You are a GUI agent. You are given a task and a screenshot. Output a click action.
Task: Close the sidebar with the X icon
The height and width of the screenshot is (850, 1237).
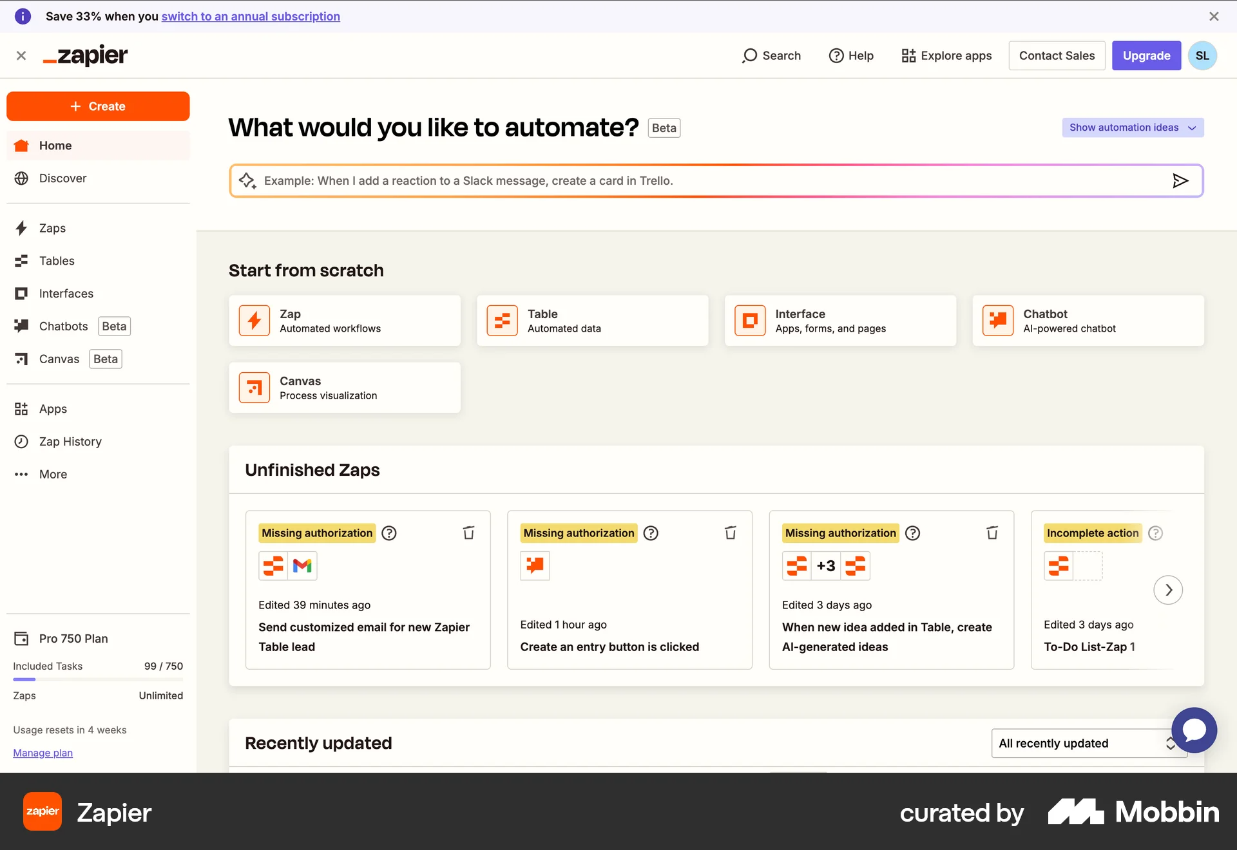[21, 55]
